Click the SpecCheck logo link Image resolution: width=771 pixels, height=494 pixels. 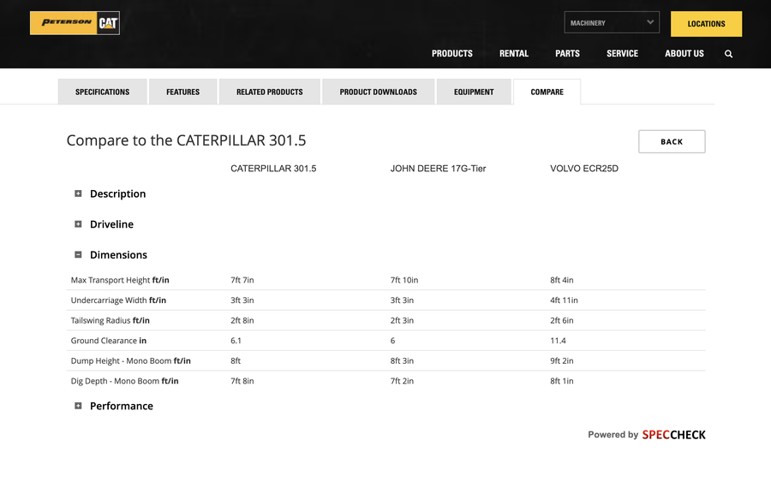pyautogui.click(x=673, y=435)
